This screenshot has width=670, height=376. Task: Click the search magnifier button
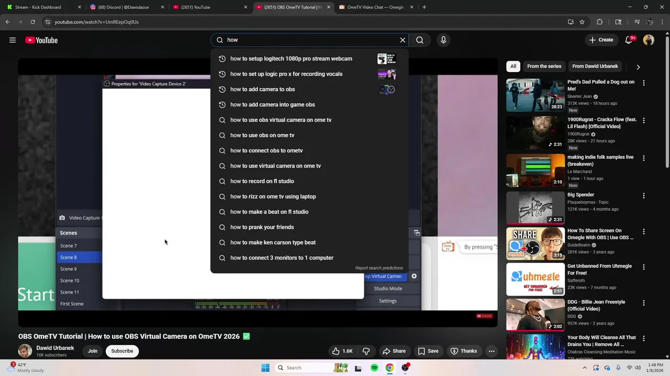point(420,40)
